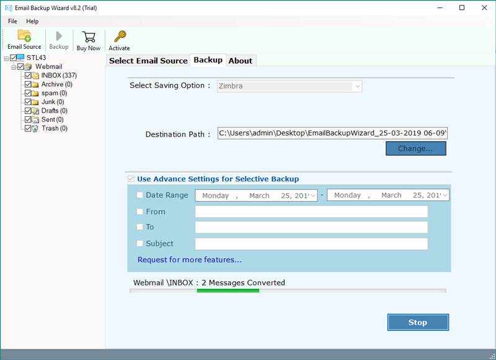Minimize the Email Backup Wizard window
496x360 pixels.
440,7
